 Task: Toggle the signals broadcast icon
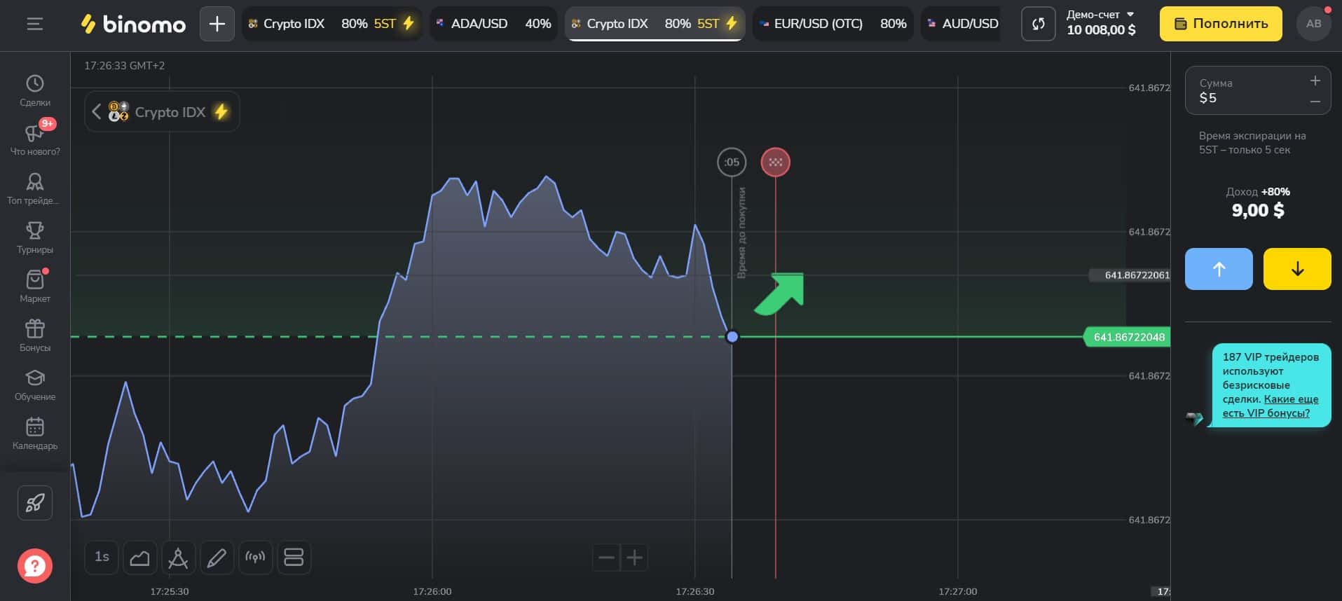[255, 558]
